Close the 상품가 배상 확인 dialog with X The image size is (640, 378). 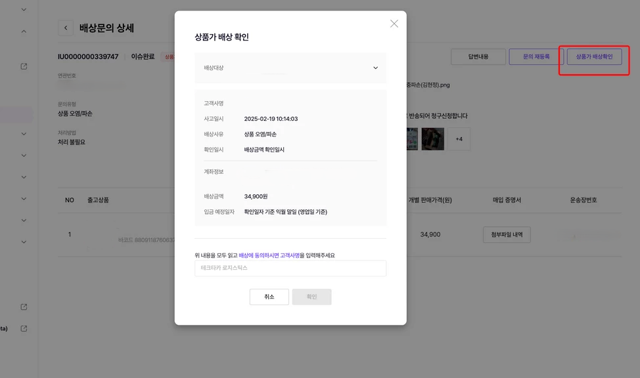[x=394, y=24]
